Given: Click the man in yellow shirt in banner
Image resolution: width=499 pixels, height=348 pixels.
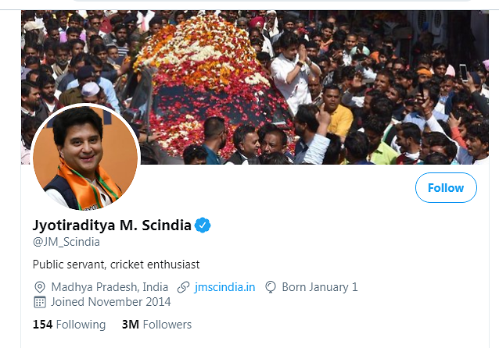Looking at the screenshot, I should [x=341, y=119].
